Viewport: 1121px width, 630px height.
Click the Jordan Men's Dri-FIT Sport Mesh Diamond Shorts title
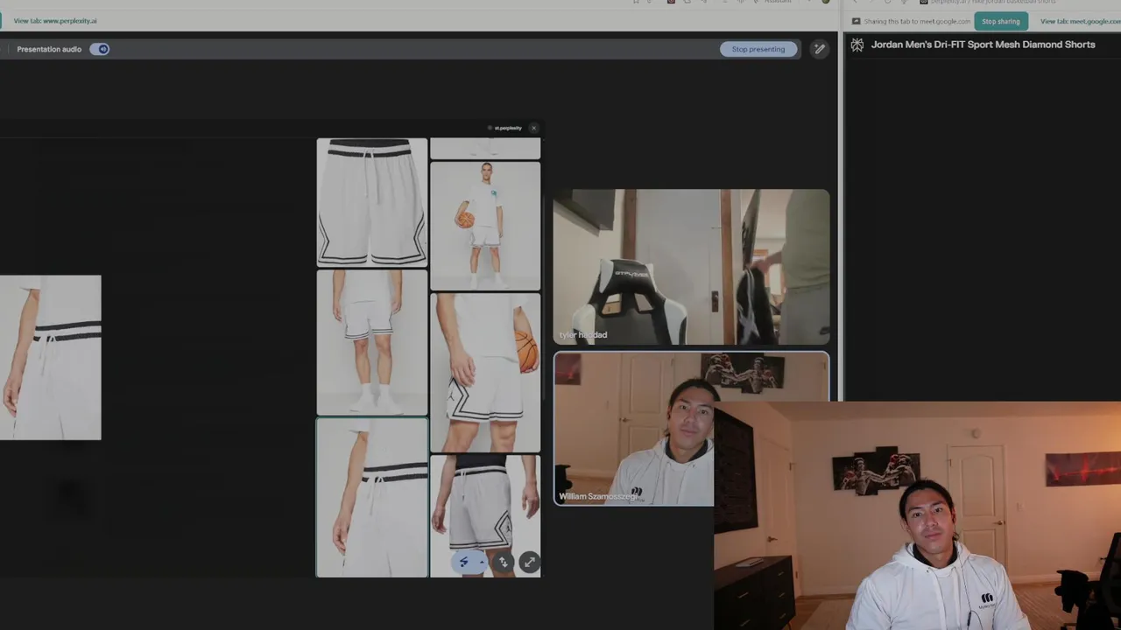coord(983,45)
